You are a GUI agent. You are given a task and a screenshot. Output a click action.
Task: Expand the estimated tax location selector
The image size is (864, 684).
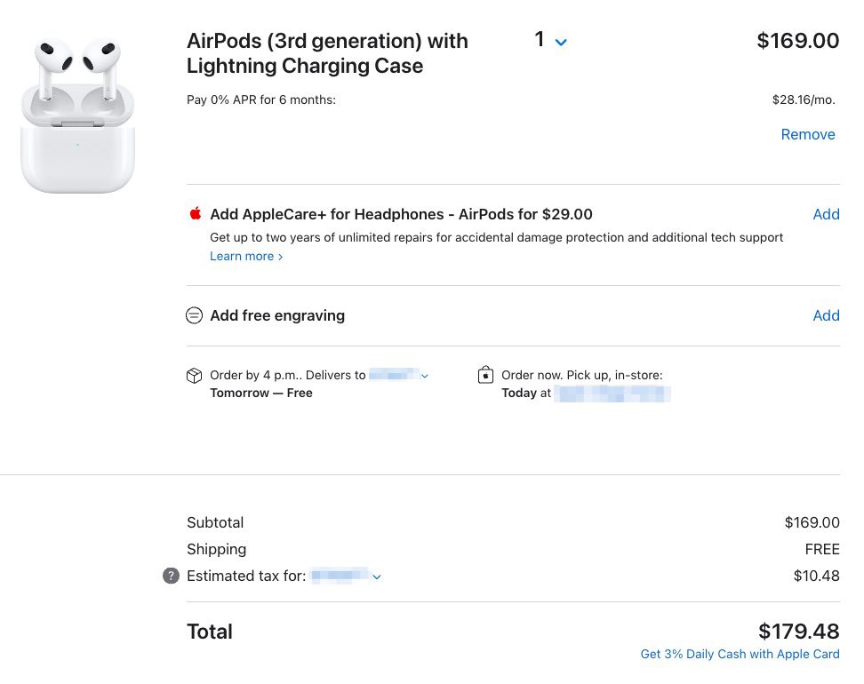click(377, 577)
